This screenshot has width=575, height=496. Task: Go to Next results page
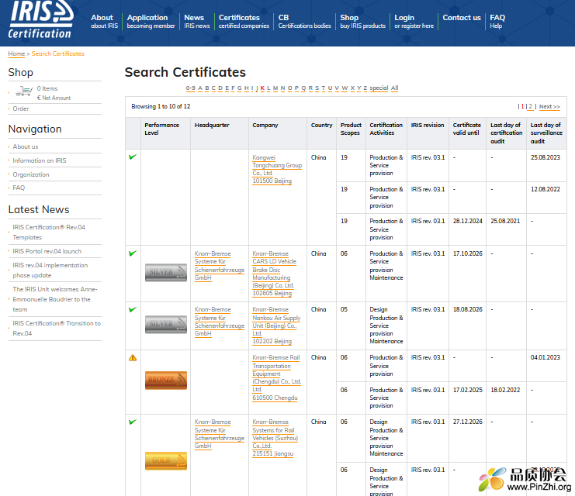pos(549,107)
